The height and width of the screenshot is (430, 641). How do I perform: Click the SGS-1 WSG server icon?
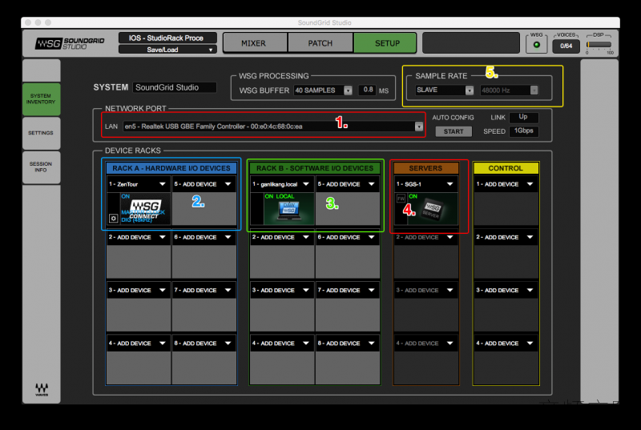point(432,209)
